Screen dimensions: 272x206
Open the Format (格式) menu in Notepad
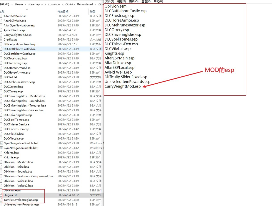coord(134,1)
